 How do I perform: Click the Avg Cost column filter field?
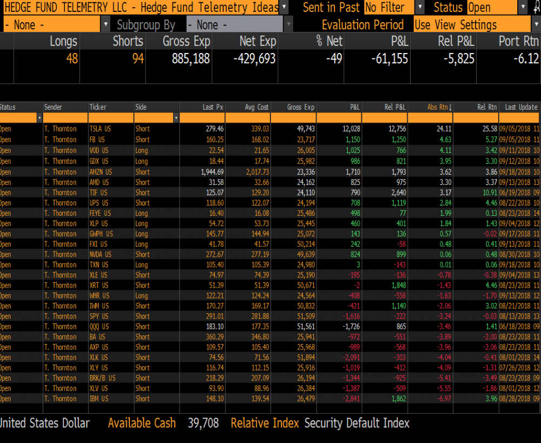(x=248, y=118)
